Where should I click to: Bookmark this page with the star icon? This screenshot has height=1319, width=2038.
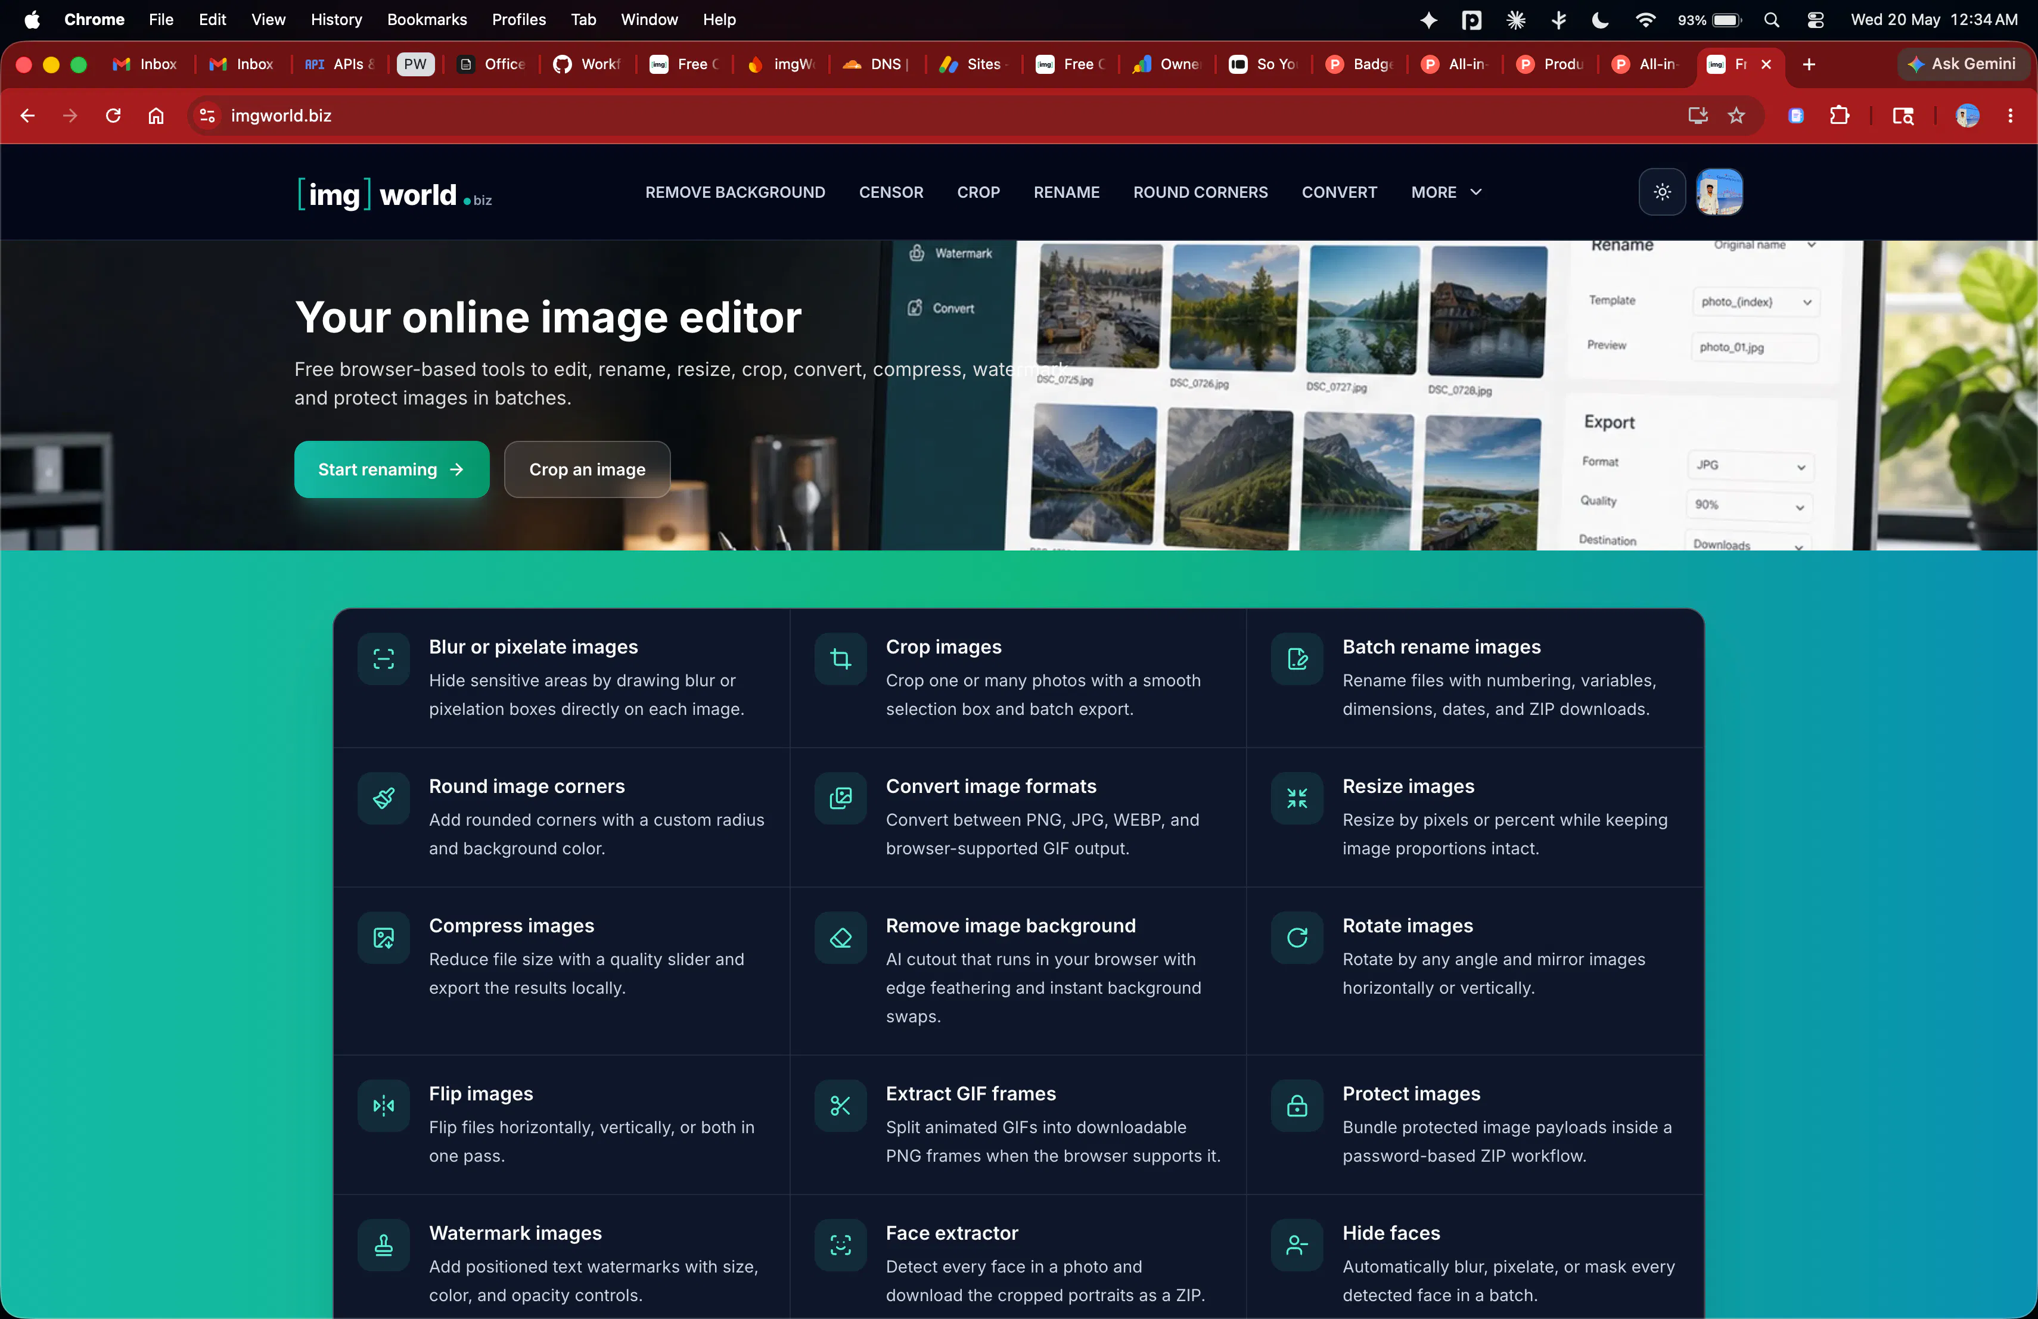coord(1736,116)
